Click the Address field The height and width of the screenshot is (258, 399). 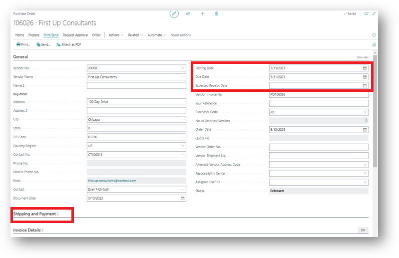[x=136, y=102]
